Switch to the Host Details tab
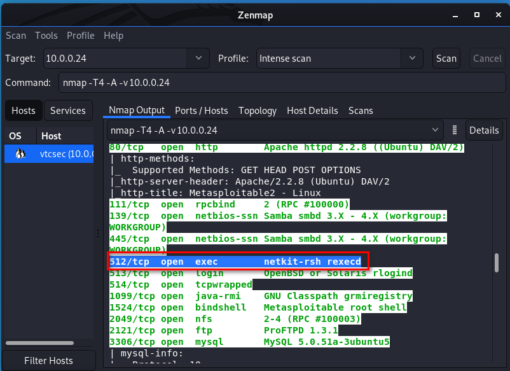Screen dimensions: 510x371 click(x=312, y=111)
